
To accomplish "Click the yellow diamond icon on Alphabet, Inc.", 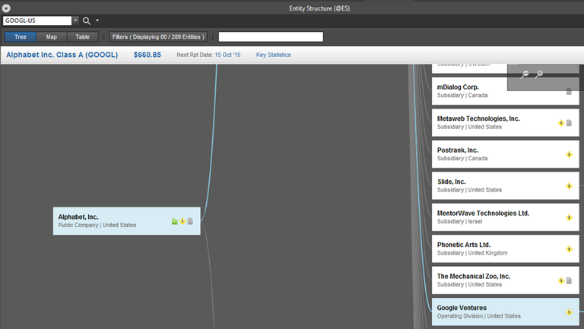I will [182, 221].
